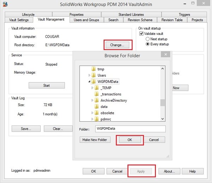Minimize the VaultAdmin window
Screen dimensions: 212x183
185,4
